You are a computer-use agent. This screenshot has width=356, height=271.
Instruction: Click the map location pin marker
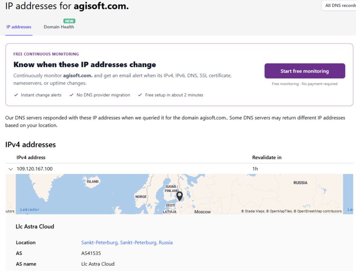click(x=179, y=196)
